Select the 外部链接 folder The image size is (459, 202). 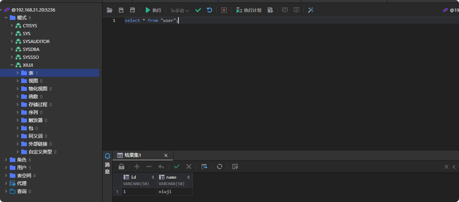click(38, 144)
